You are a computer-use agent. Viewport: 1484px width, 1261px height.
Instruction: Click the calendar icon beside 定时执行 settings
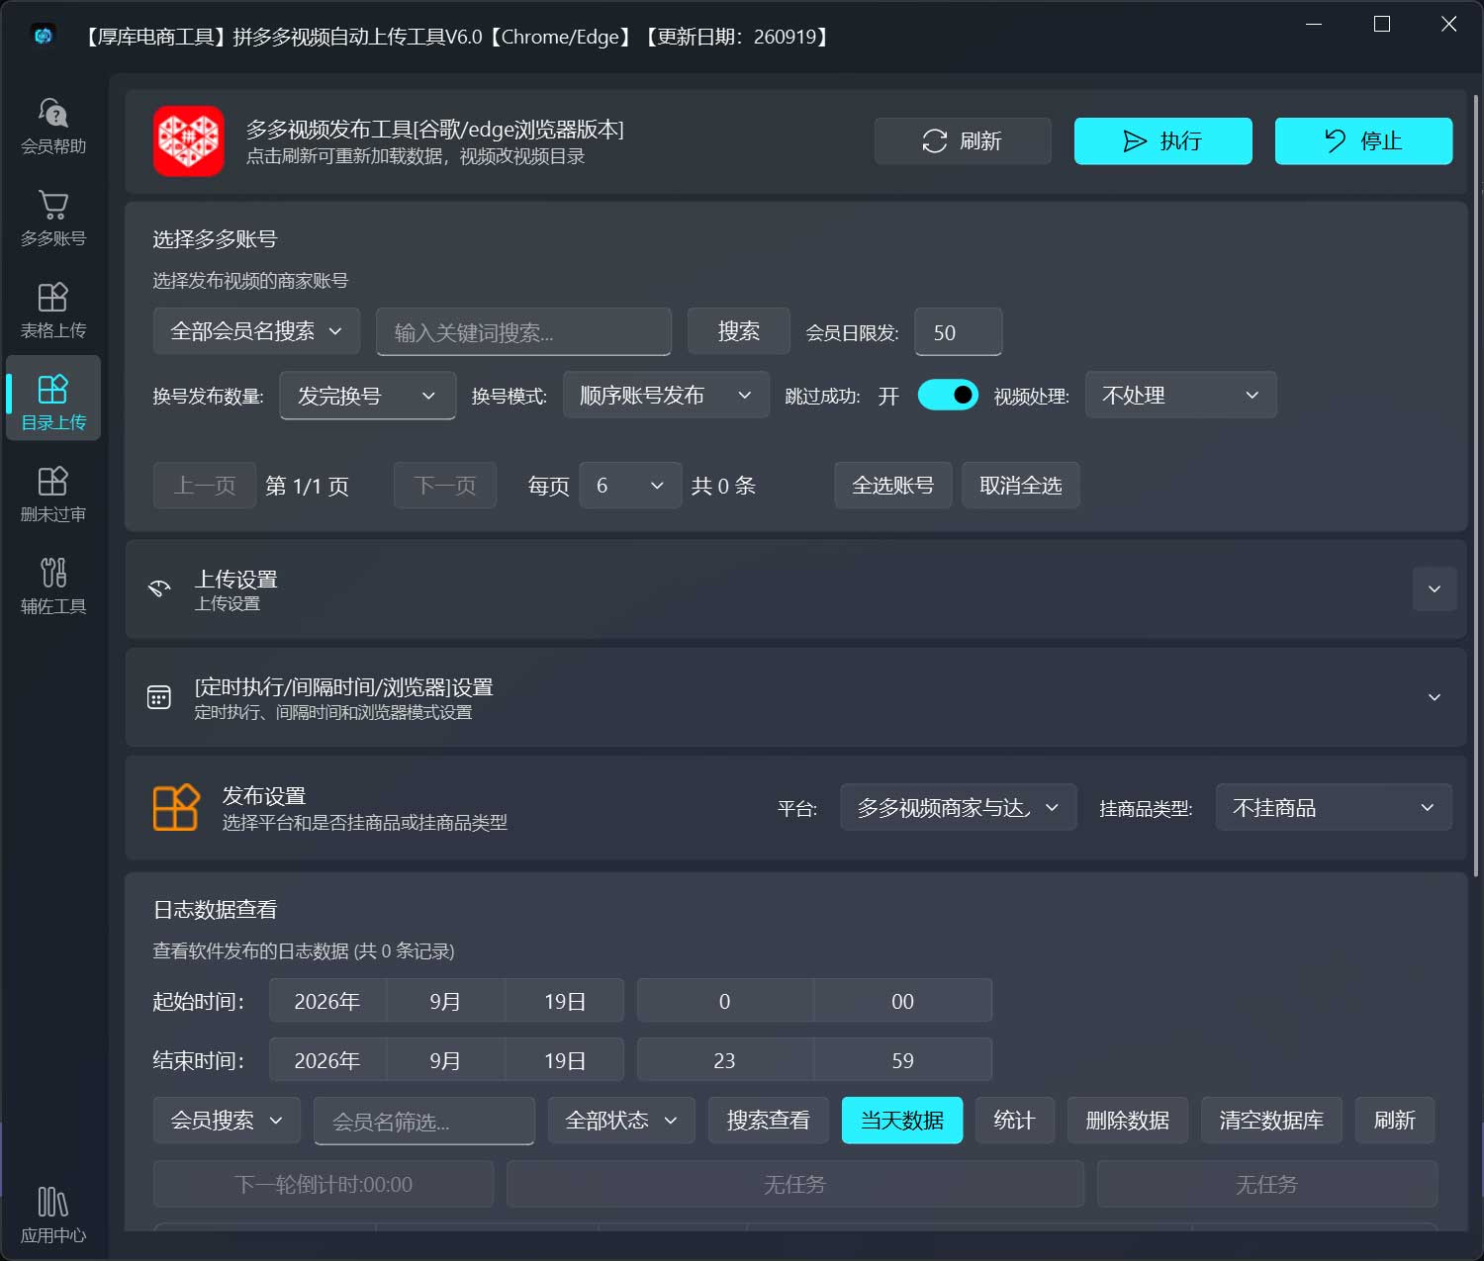pos(159,697)
